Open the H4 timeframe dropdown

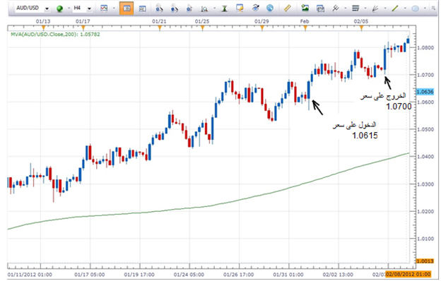coord(89,9)
